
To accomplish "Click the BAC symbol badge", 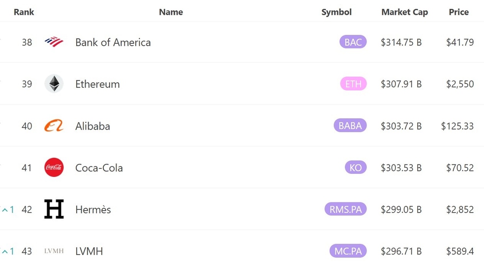I will click(x=353, y=42).
